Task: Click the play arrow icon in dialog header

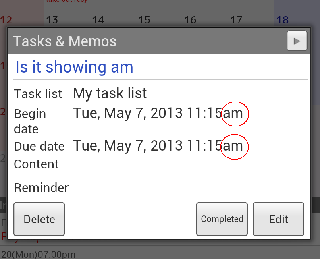Action: click(x=297, y=41)
